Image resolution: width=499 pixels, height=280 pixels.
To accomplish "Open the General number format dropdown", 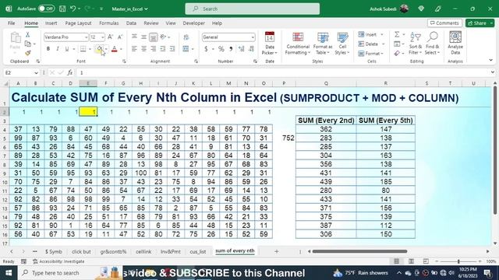I will click(253, 37).
